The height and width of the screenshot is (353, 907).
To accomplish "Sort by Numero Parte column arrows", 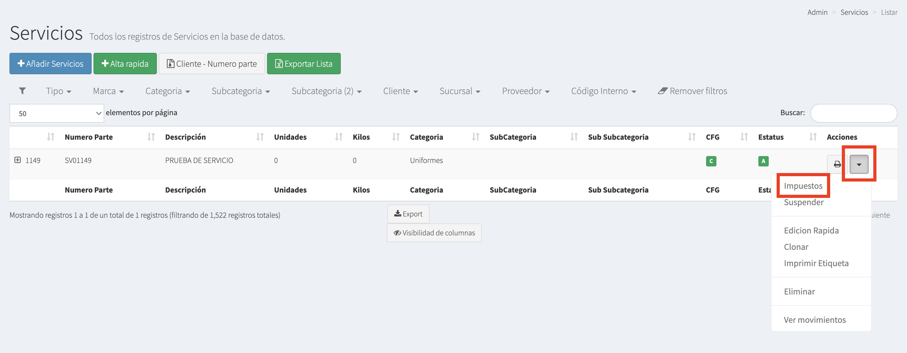I will point(151,137).
